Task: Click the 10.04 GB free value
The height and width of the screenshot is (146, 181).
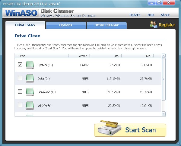Action: (x=146, y=106)
